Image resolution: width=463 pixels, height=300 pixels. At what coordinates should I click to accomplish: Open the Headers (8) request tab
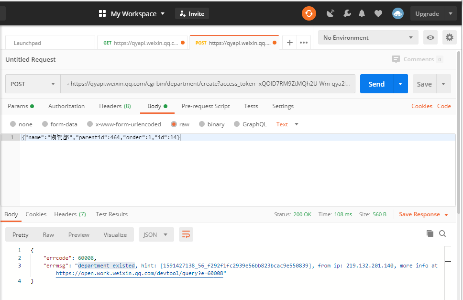[x=115, y=106]
